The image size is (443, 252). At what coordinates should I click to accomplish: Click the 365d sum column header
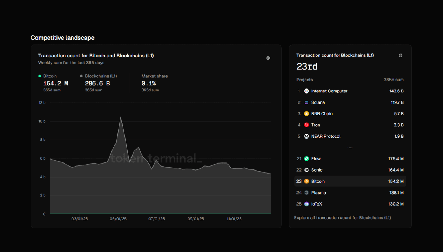point(394,80)
